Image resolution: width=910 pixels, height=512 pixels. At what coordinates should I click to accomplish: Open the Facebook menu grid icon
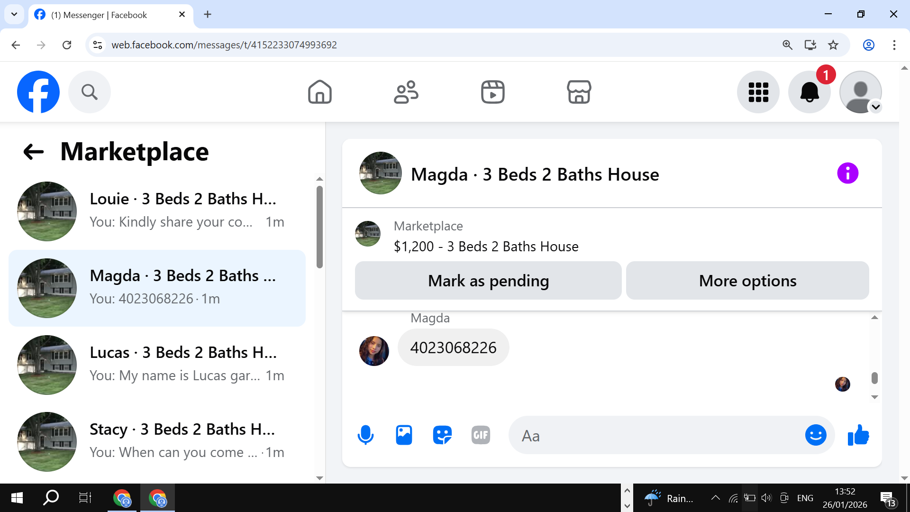pos(758,92)
